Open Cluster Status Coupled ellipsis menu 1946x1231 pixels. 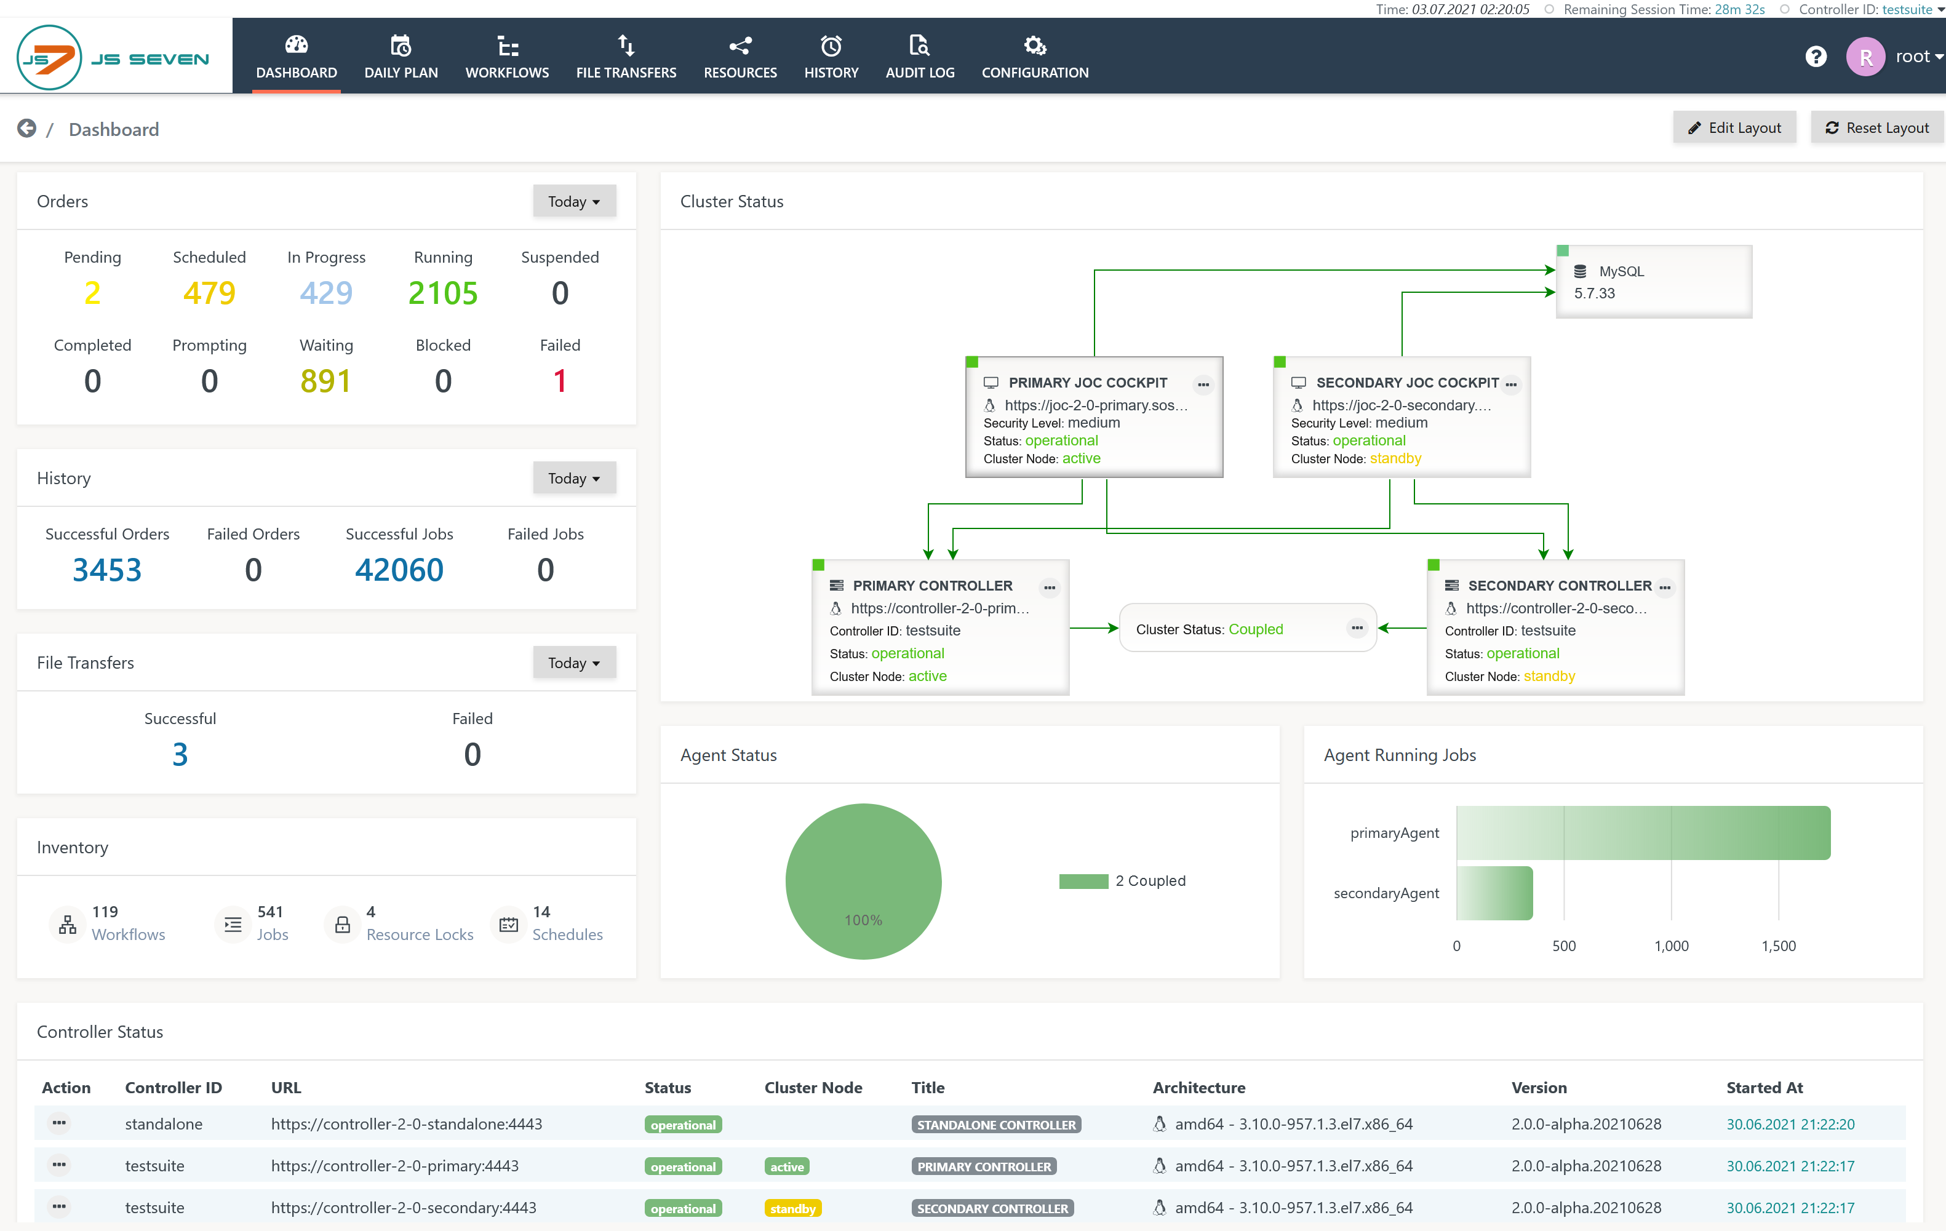1357,627
